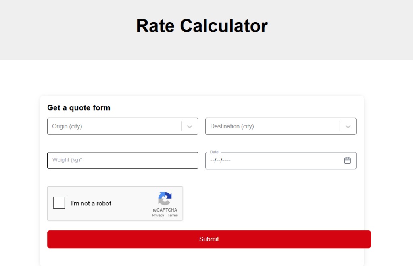
Task: Expand the Destination city chevron arrow
Action: pyautogui.click(x=348, y=126)
